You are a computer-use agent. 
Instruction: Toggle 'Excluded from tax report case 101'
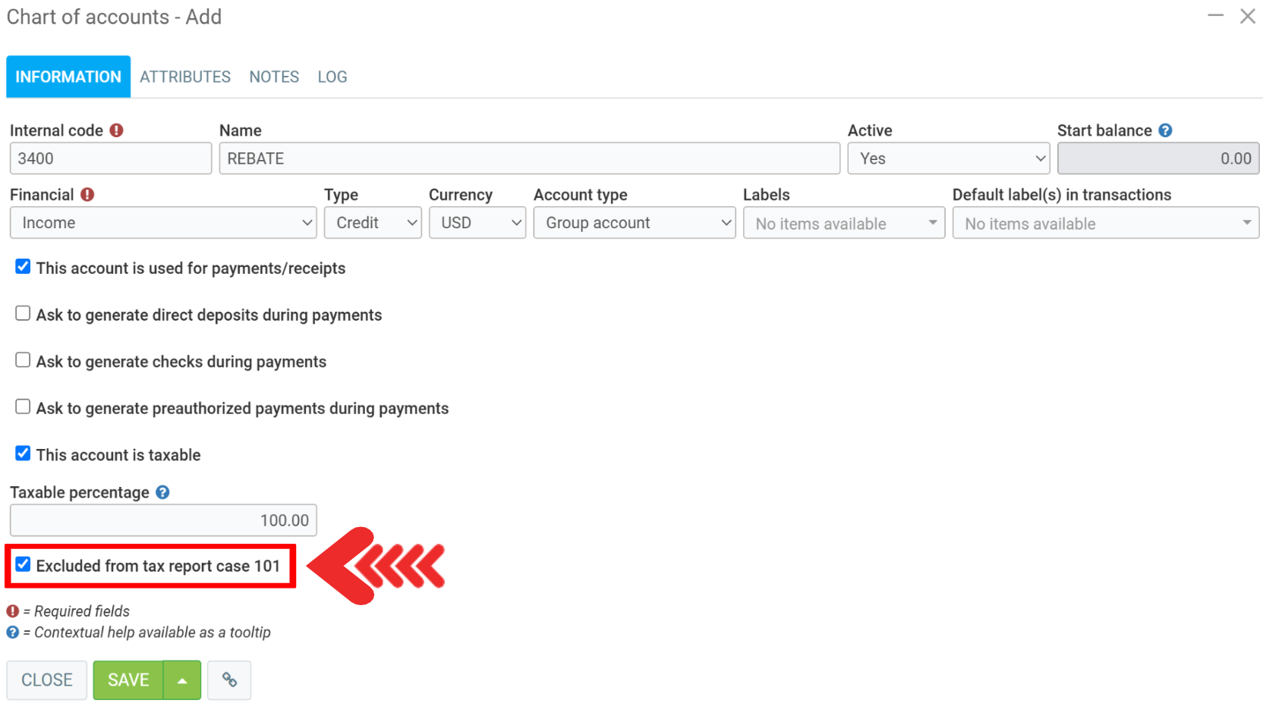click(23, 565)
